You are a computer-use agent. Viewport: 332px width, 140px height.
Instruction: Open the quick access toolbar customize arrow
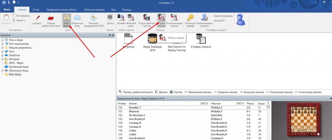[x=18, y=2]
